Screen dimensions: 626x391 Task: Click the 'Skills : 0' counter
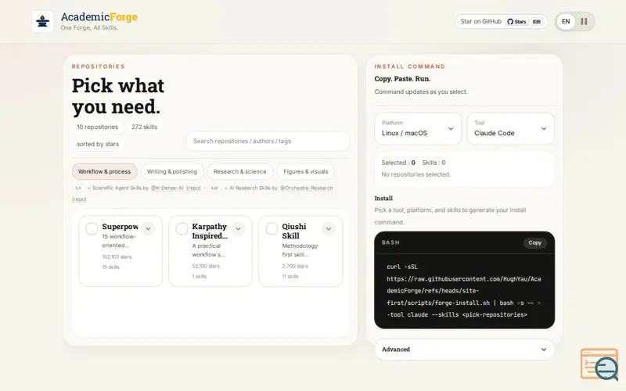(434, 163)
